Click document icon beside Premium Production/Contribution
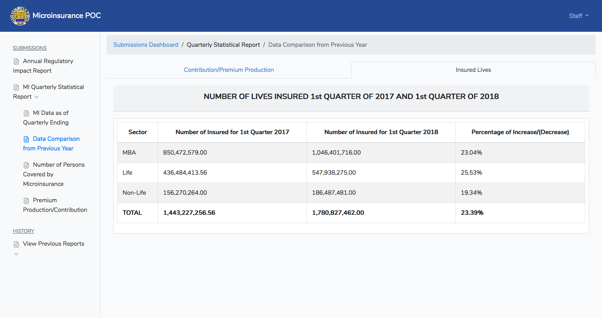Screen dimensions: 602x318 tap(26, 201)
